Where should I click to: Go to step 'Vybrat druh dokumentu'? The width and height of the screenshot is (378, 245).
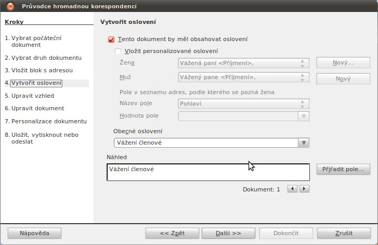43,58
